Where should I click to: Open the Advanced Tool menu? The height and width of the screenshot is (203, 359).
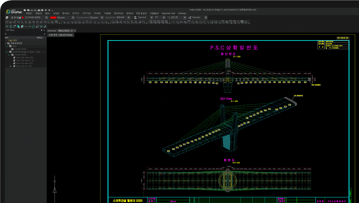click(168, 13)
